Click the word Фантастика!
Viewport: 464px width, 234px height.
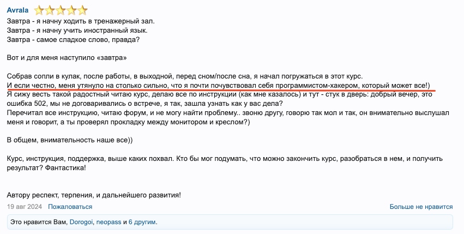pyautogui.click(x=65, y=168)
